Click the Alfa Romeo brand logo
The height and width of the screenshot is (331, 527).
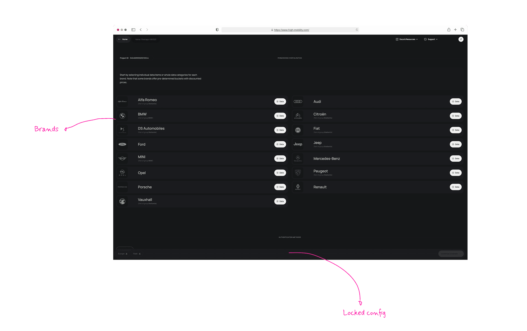click(122, 101)
